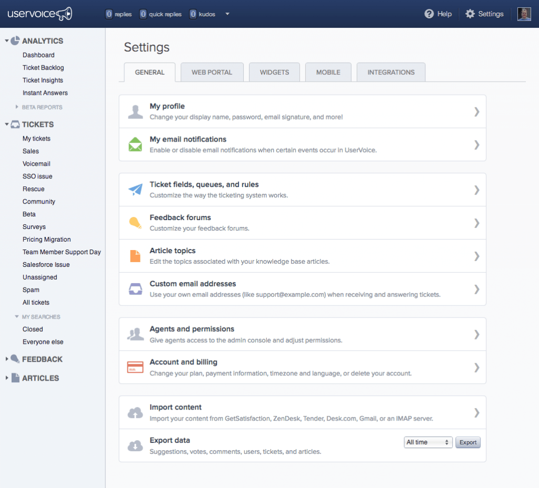The image size is (539, 488).
Task: Click the lightbulb Feedback forums icon
Action: point(135,223)
